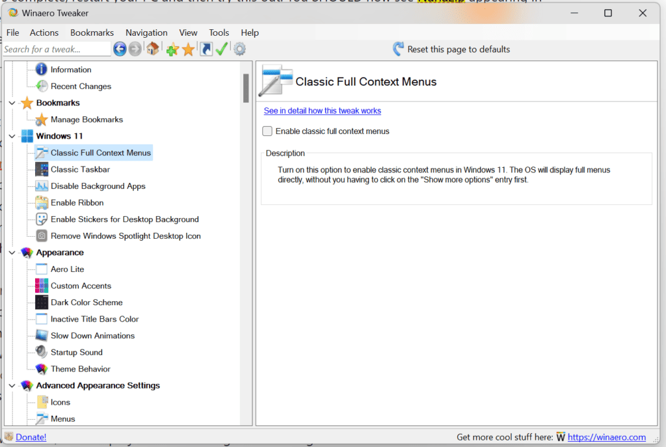
Task: Collapse the Windows 11 tree group
Action: (12, 136)
